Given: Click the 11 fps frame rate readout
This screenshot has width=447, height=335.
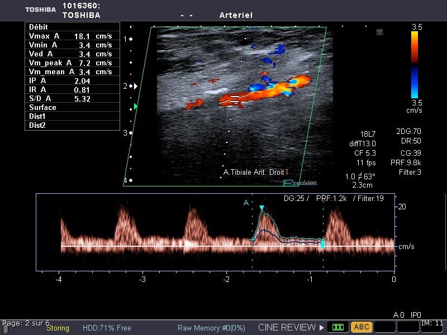Looking at the screenshot, I should pos(366,163).
